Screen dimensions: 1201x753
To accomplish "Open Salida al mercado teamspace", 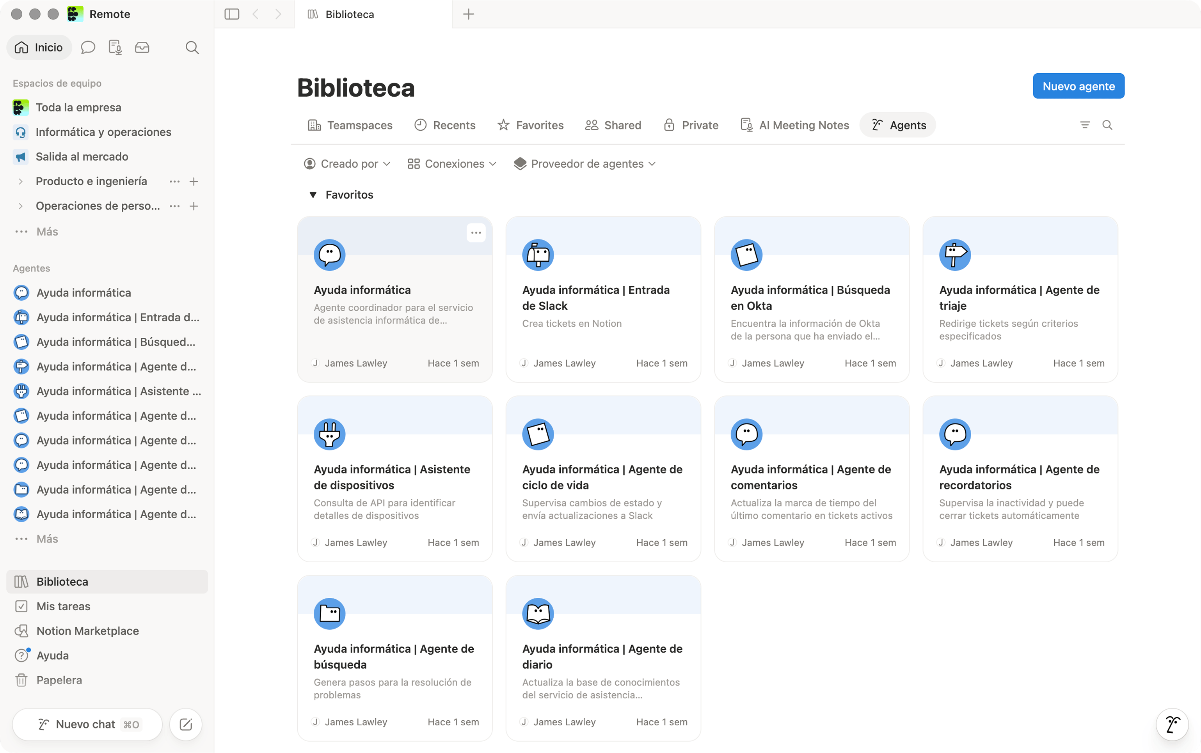I will [107, 157].
